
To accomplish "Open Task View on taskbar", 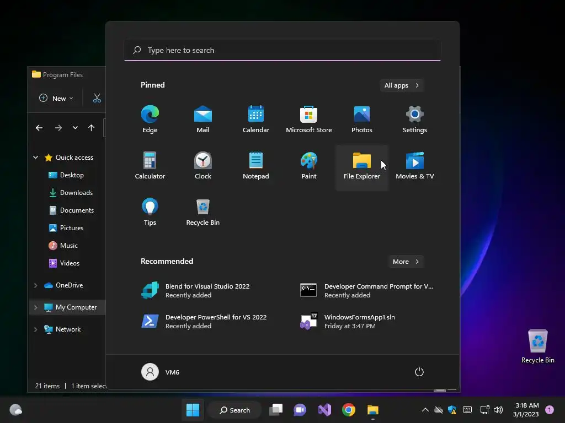I will click(x=276, y=410).
